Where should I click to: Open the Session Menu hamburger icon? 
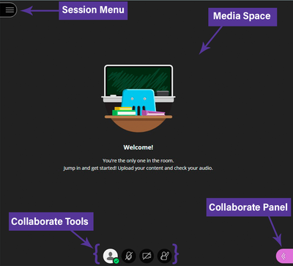(9, 10)
